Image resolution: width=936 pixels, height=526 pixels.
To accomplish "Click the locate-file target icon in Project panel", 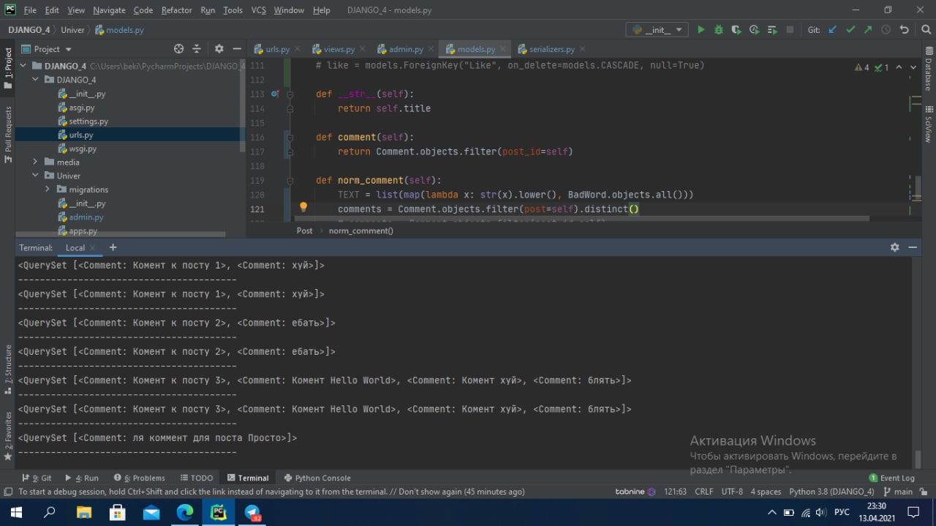I will [178, 49].
